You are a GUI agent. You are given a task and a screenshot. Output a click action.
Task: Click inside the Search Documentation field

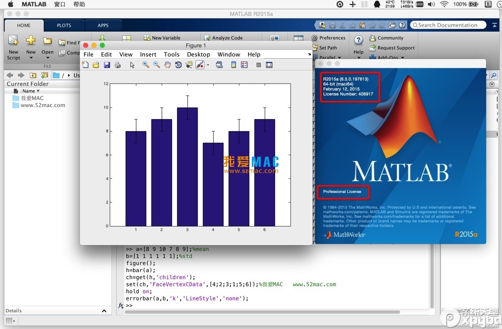[x=448, y=25]
